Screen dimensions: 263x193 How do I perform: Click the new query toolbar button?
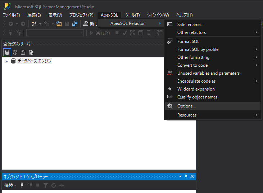tap(90, 24)
